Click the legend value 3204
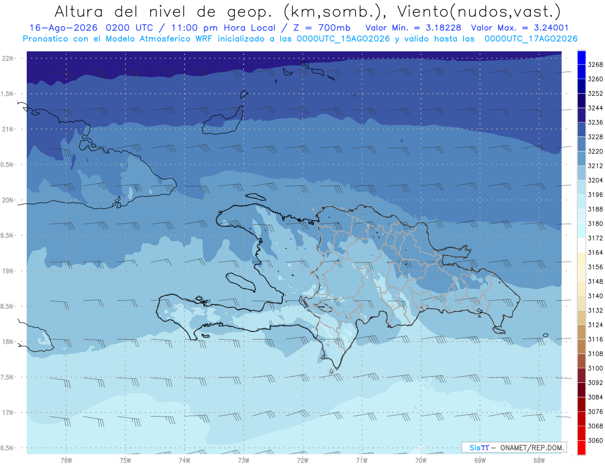The width and height of the screenshot is (605, 467). (595, 180)
